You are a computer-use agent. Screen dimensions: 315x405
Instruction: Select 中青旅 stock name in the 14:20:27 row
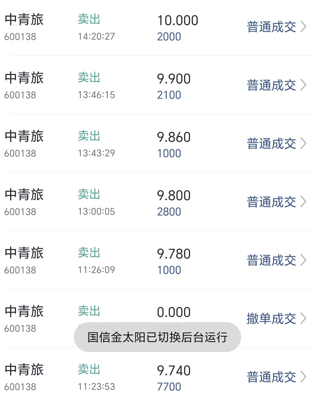pos(24,20)
